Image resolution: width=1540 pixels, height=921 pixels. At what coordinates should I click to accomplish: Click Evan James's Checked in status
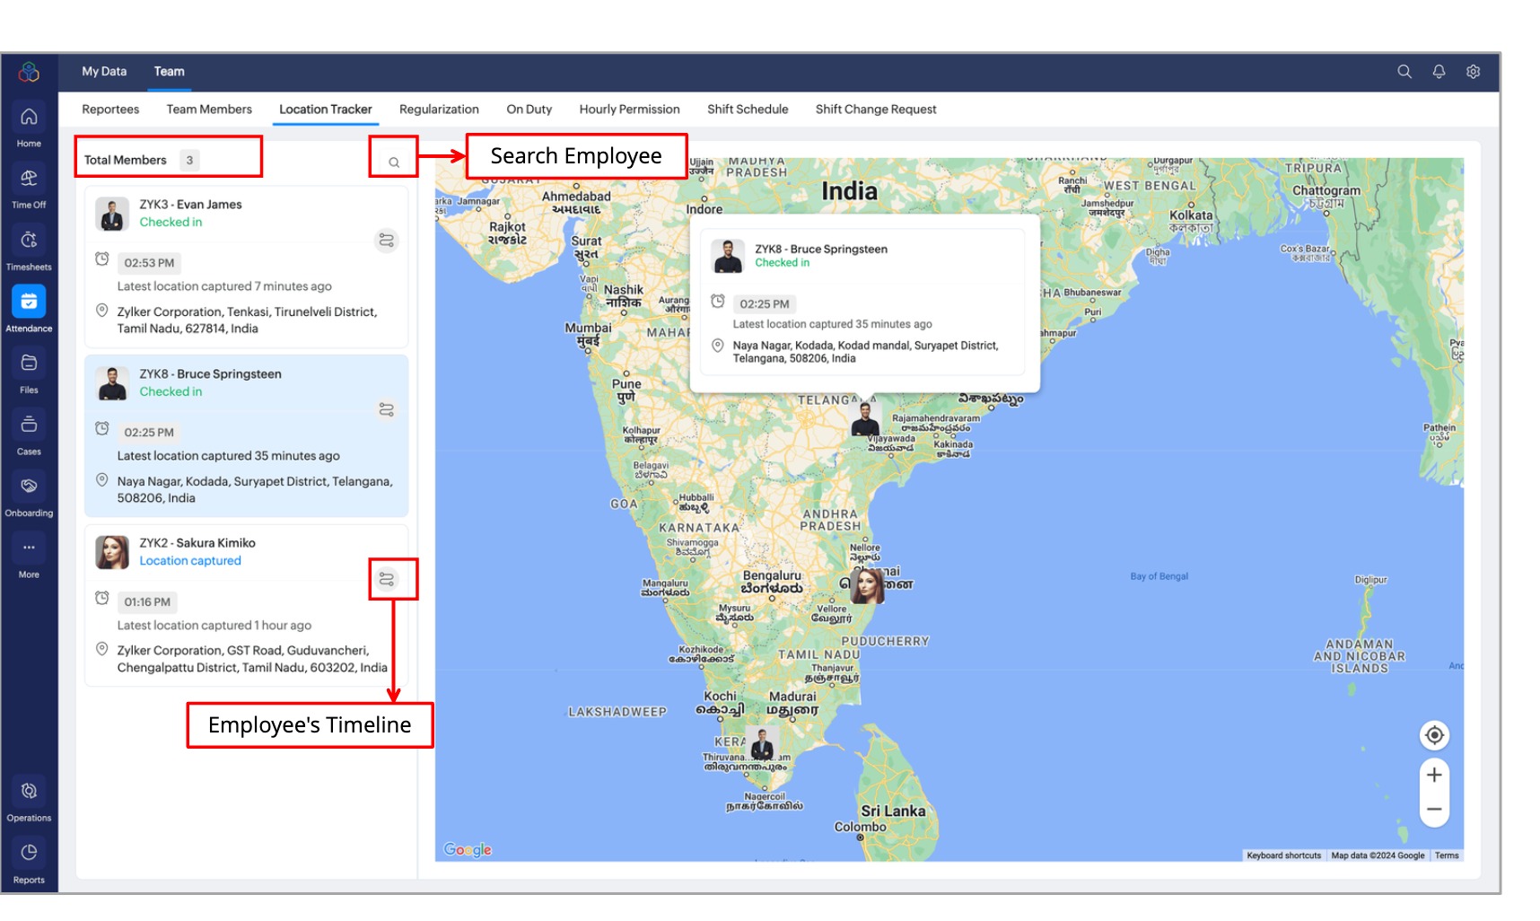pos(171,223)
